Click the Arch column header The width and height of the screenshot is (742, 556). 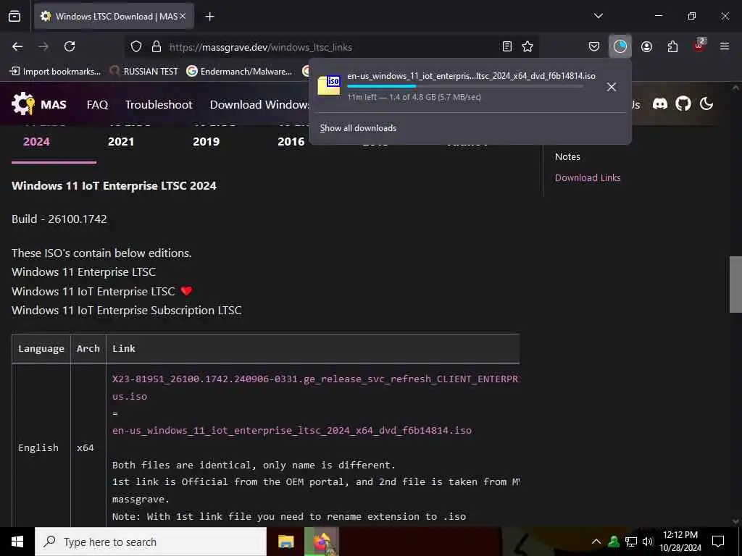click(x=88, y=348)
